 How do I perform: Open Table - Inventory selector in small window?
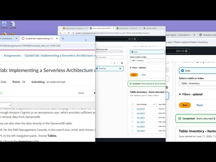[x=148, y=60]
